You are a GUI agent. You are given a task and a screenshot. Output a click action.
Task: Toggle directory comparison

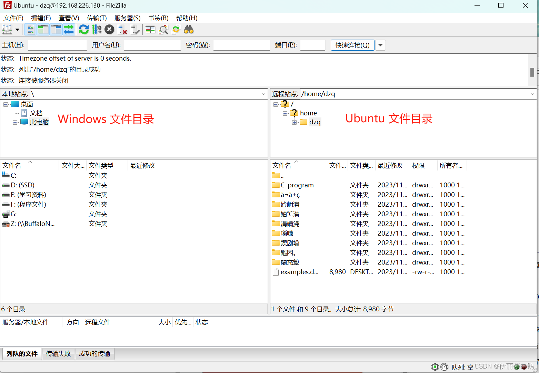[x=163, y=30]
